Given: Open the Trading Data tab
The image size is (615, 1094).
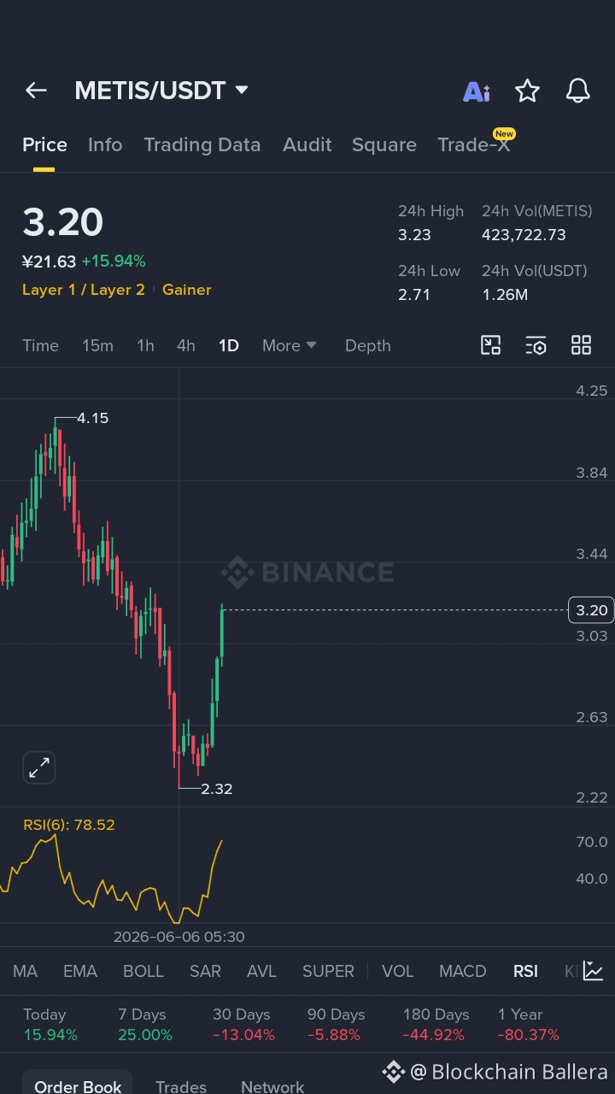Looking at the screenshot, I should click(202, 144).
